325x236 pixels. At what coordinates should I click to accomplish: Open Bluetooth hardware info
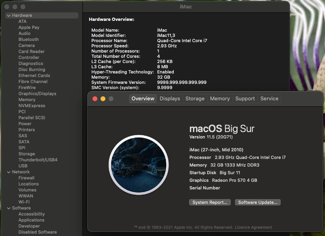29,39
